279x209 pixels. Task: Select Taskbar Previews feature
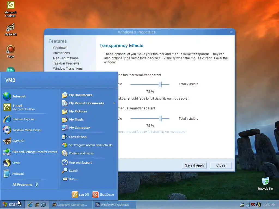click(x=66, y=63)
